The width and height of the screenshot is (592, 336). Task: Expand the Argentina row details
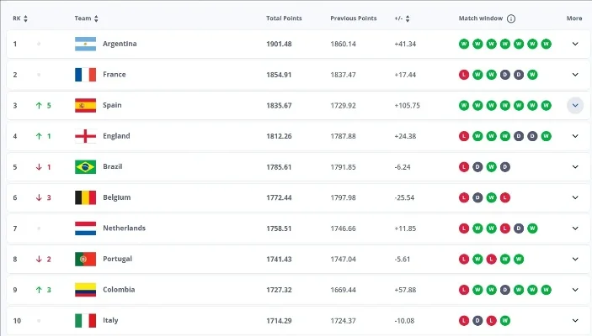[x=575, y=44]
